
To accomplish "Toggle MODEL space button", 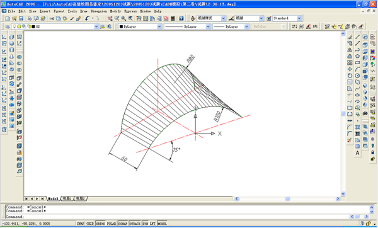I will click(162, 224).
